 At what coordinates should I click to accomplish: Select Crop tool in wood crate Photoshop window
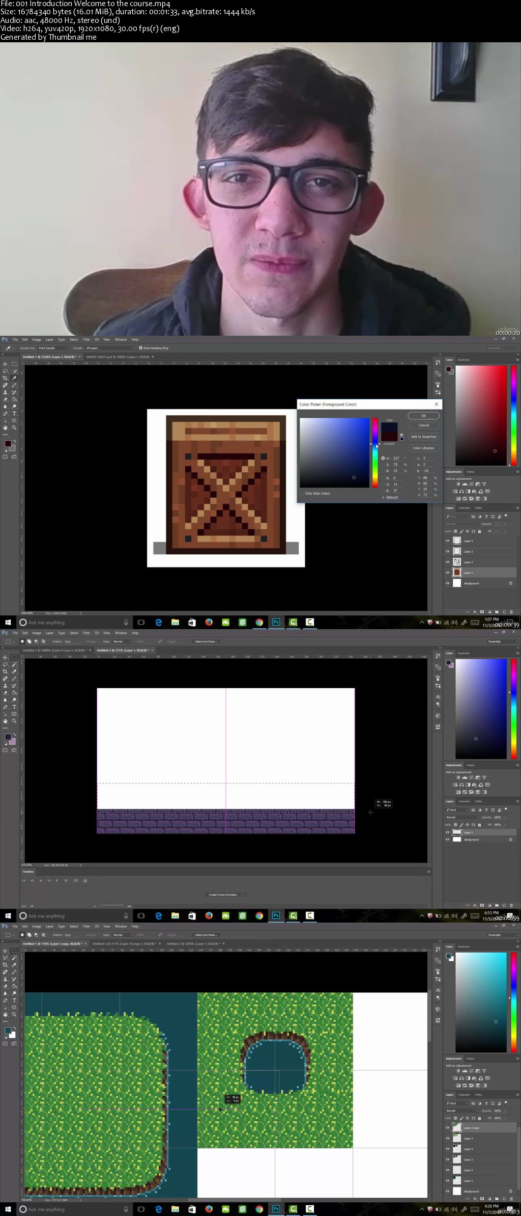pos(5,378)
